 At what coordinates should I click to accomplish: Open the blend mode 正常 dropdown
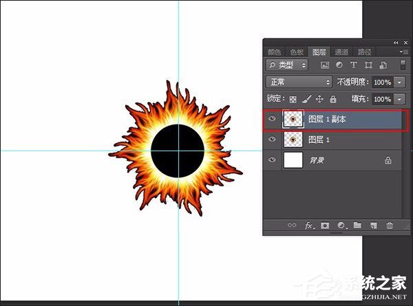(x=299, y=82)
